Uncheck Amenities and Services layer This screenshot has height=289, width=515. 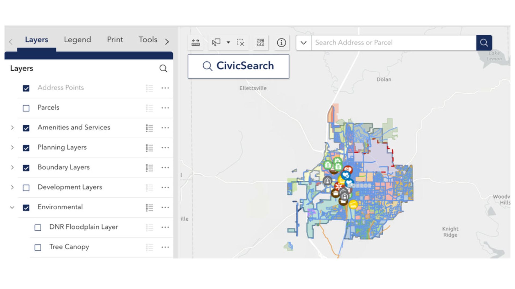tap(26, 128)
